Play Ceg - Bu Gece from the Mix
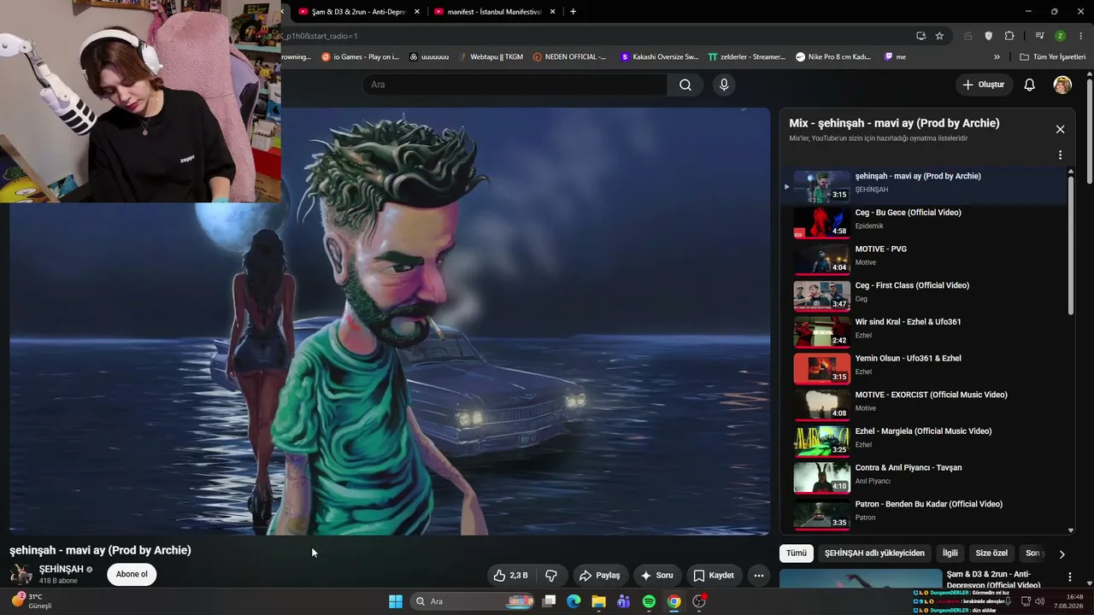The image size is (1094, 615). [x=926, y=223]
